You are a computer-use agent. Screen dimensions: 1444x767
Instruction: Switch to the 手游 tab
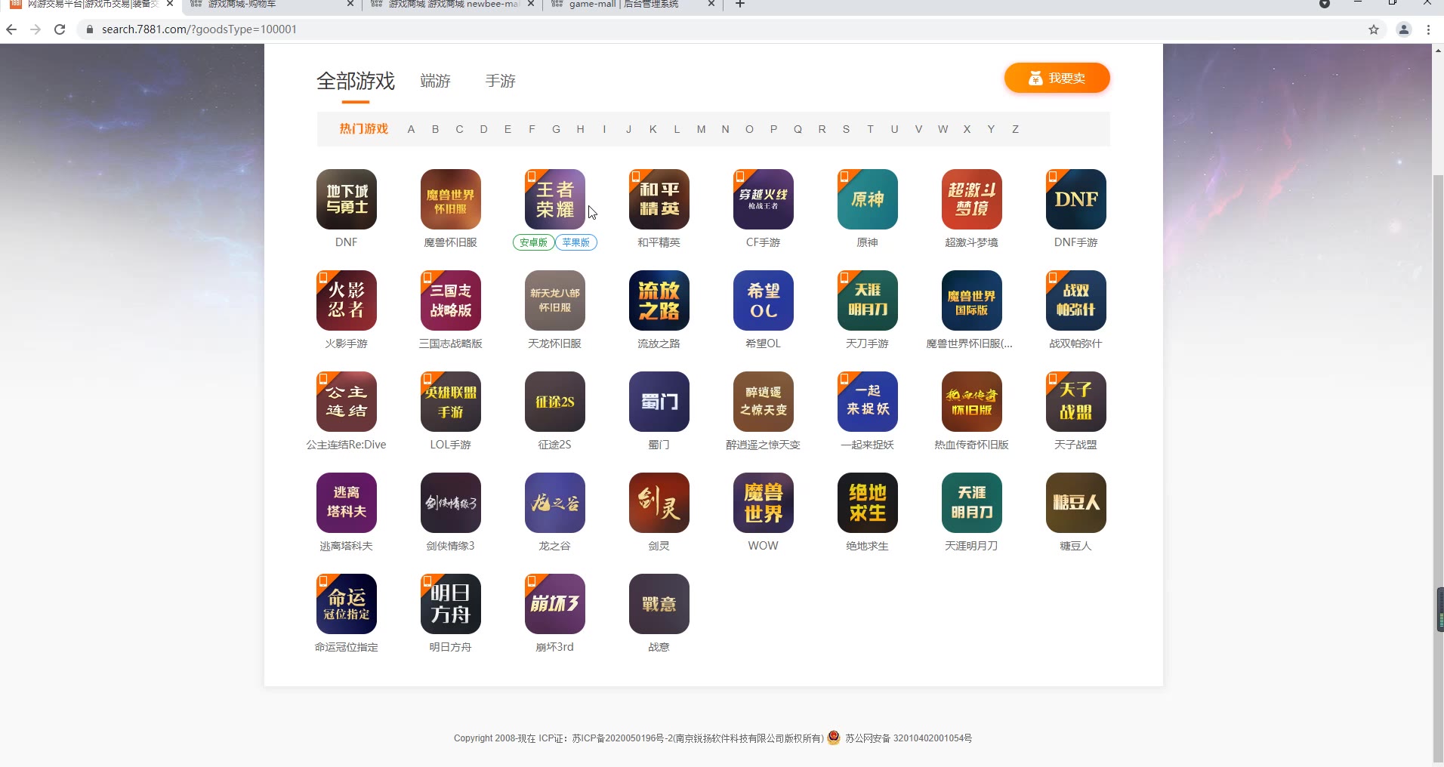(x=501, y=81)
